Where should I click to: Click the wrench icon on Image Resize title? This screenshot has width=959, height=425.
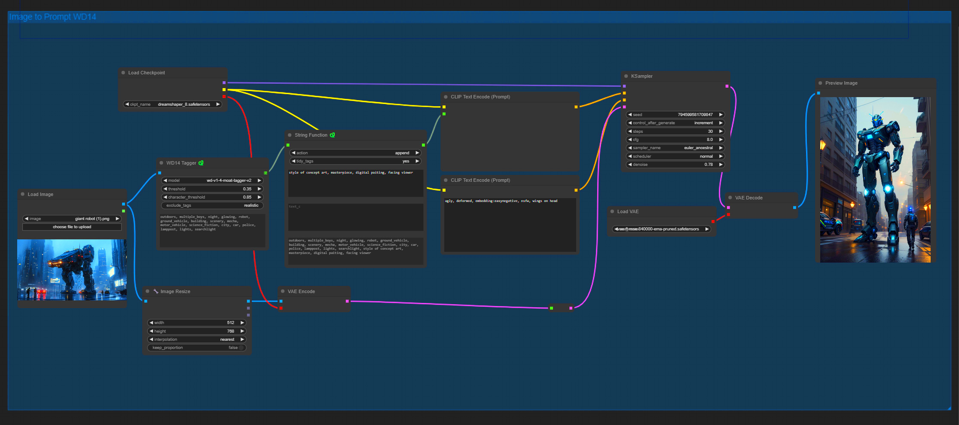[156, 291]
